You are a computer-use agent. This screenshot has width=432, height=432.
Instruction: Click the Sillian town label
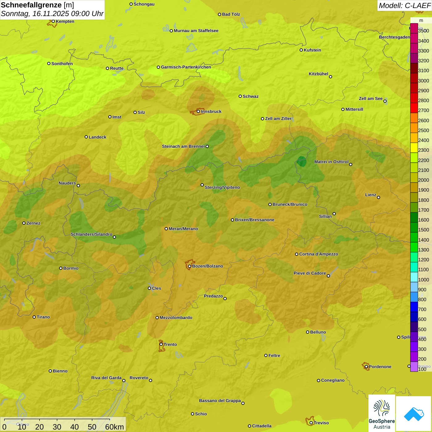tap(325, 216)
